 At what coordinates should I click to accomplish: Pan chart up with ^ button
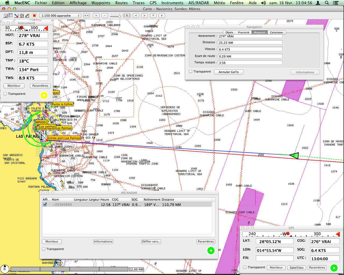click(153, 16)
